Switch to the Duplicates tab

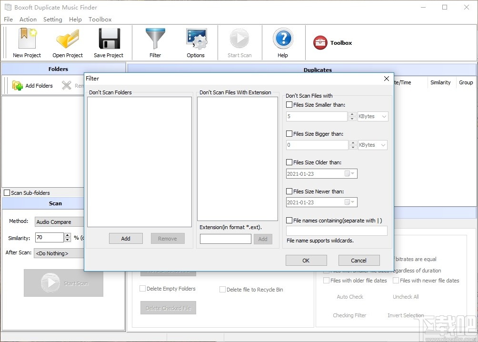[318, 70]
